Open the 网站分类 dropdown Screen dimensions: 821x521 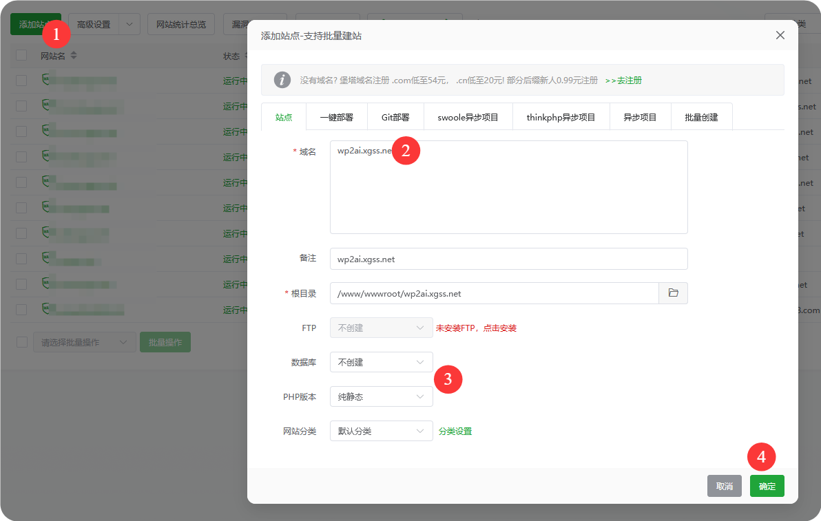pos(381,429)
